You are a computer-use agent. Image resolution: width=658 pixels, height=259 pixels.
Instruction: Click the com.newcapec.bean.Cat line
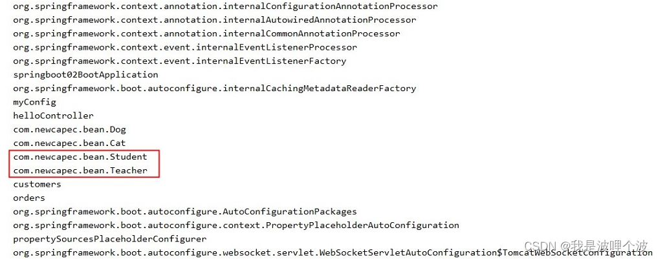coord(69,143)
